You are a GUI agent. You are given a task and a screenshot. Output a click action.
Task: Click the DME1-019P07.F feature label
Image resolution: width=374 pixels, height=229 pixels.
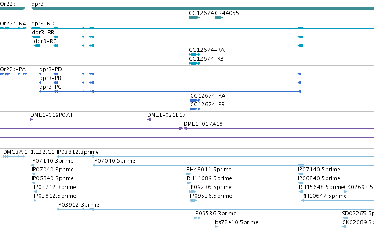52,115
